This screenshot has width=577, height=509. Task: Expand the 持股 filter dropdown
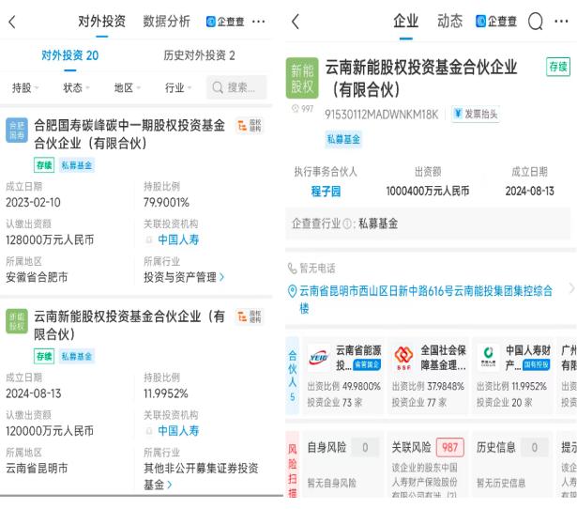click(25, 87)
